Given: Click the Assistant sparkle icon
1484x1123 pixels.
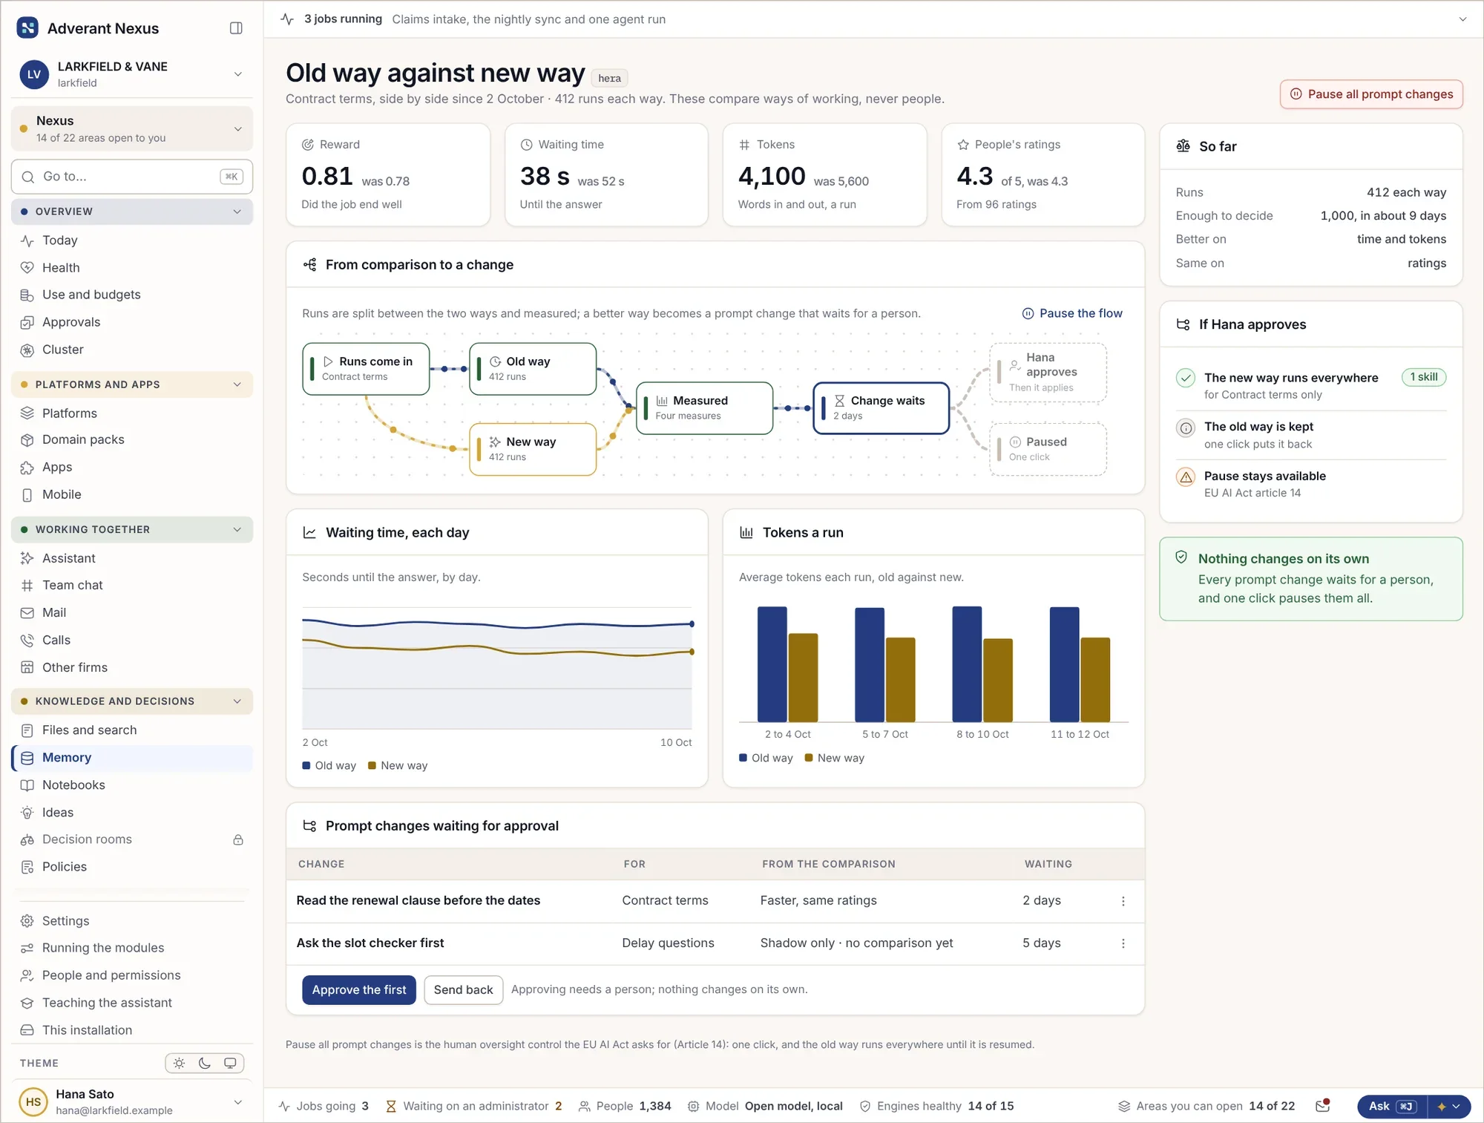Looking at the screenshot, I should 27,558.
